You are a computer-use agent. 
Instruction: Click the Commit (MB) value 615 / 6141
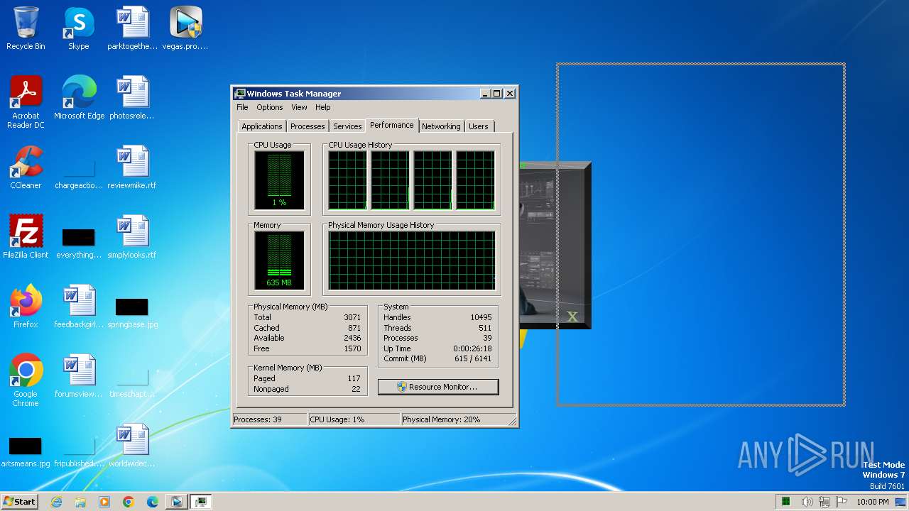[472, 358]
